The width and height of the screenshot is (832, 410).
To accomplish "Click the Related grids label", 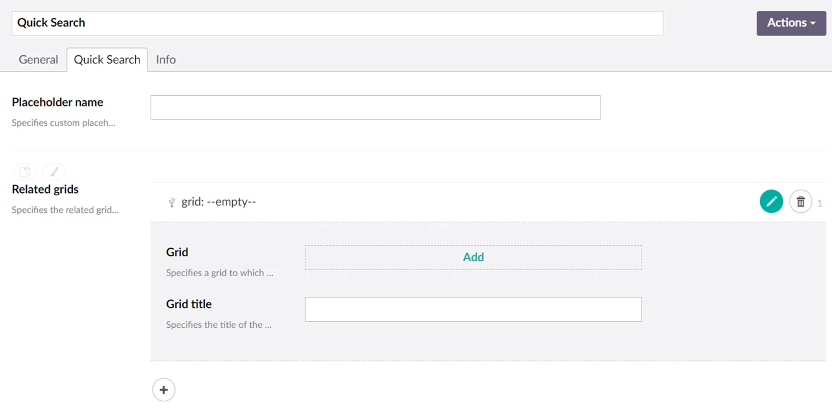I will coord(45,189).
